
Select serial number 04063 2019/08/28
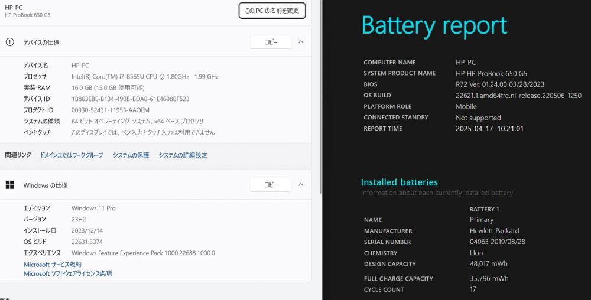(498, 242)
